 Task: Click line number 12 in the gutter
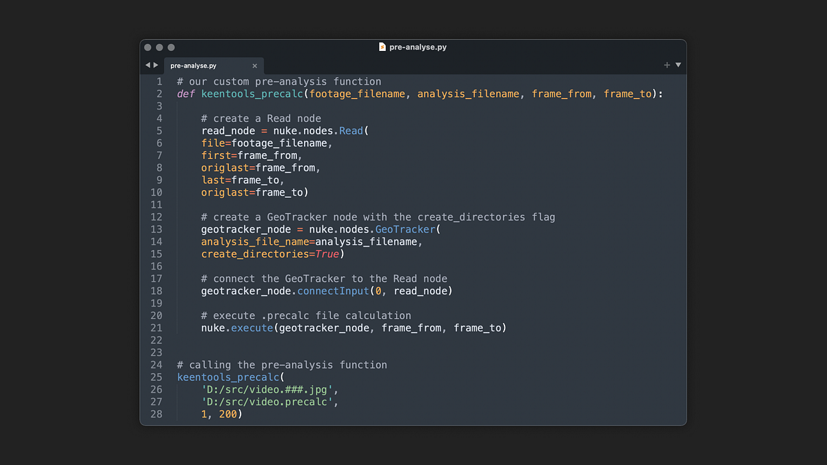coord(156,217)
